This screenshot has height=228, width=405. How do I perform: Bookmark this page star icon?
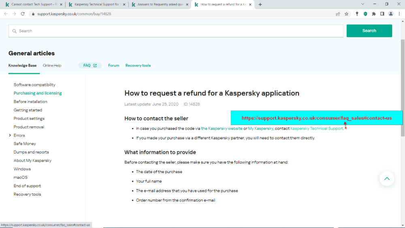click(346, 14)
